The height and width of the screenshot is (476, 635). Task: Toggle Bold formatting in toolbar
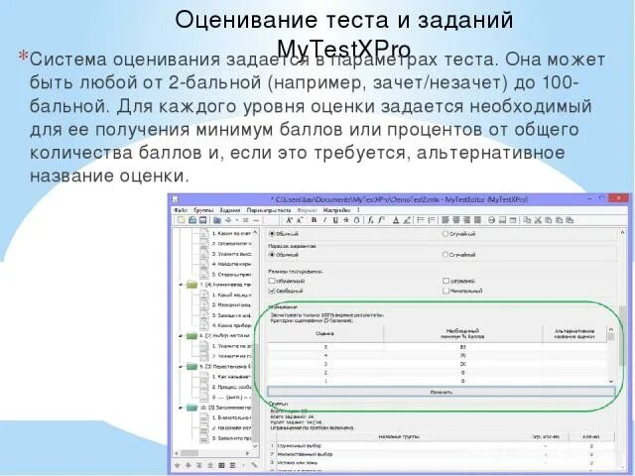(314, 220)
